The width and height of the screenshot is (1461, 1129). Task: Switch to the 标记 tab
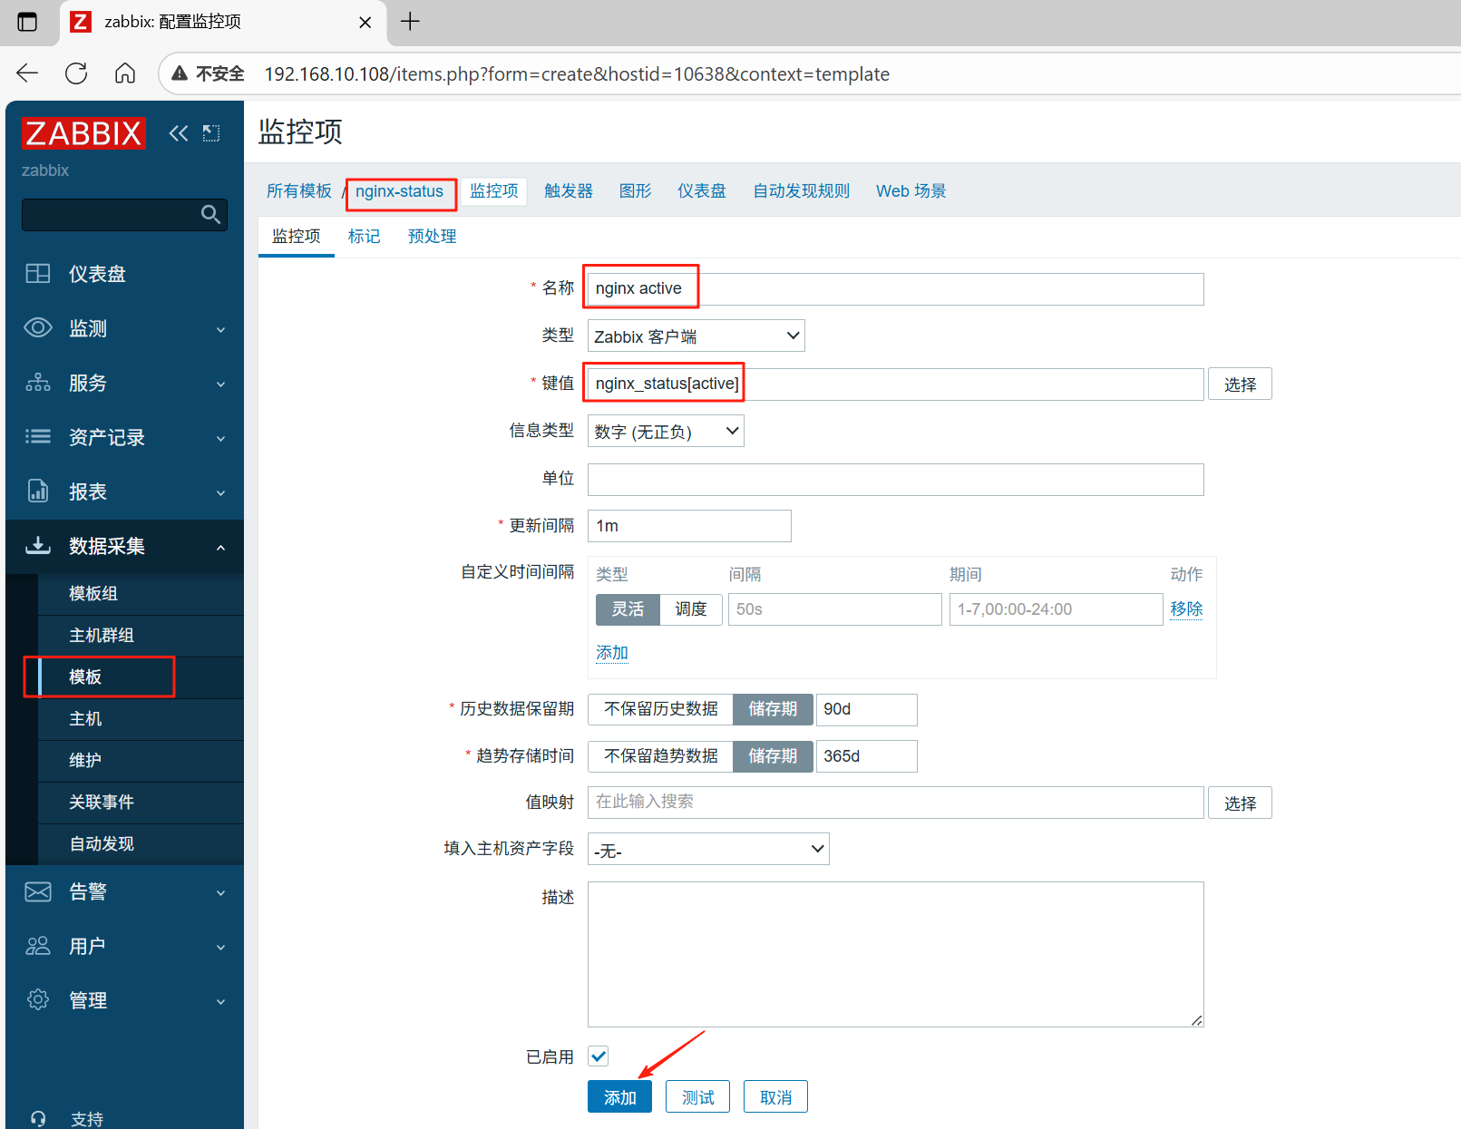click(x=364, y=237)
